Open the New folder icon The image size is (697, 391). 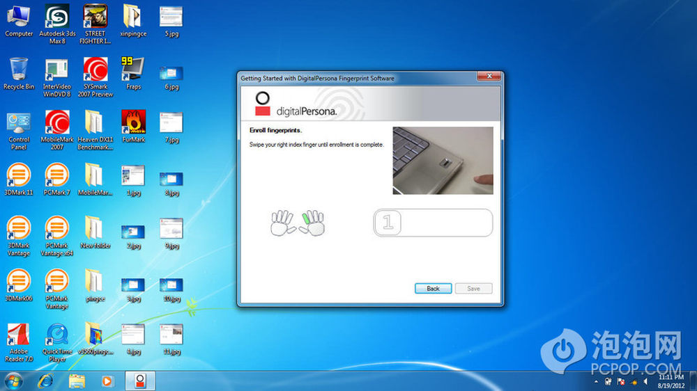(x=95, y=233)
